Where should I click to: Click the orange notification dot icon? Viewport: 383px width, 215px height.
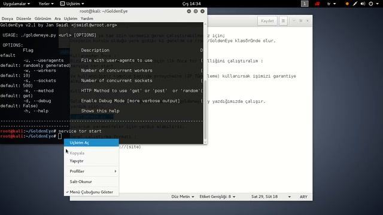(347, 4)
